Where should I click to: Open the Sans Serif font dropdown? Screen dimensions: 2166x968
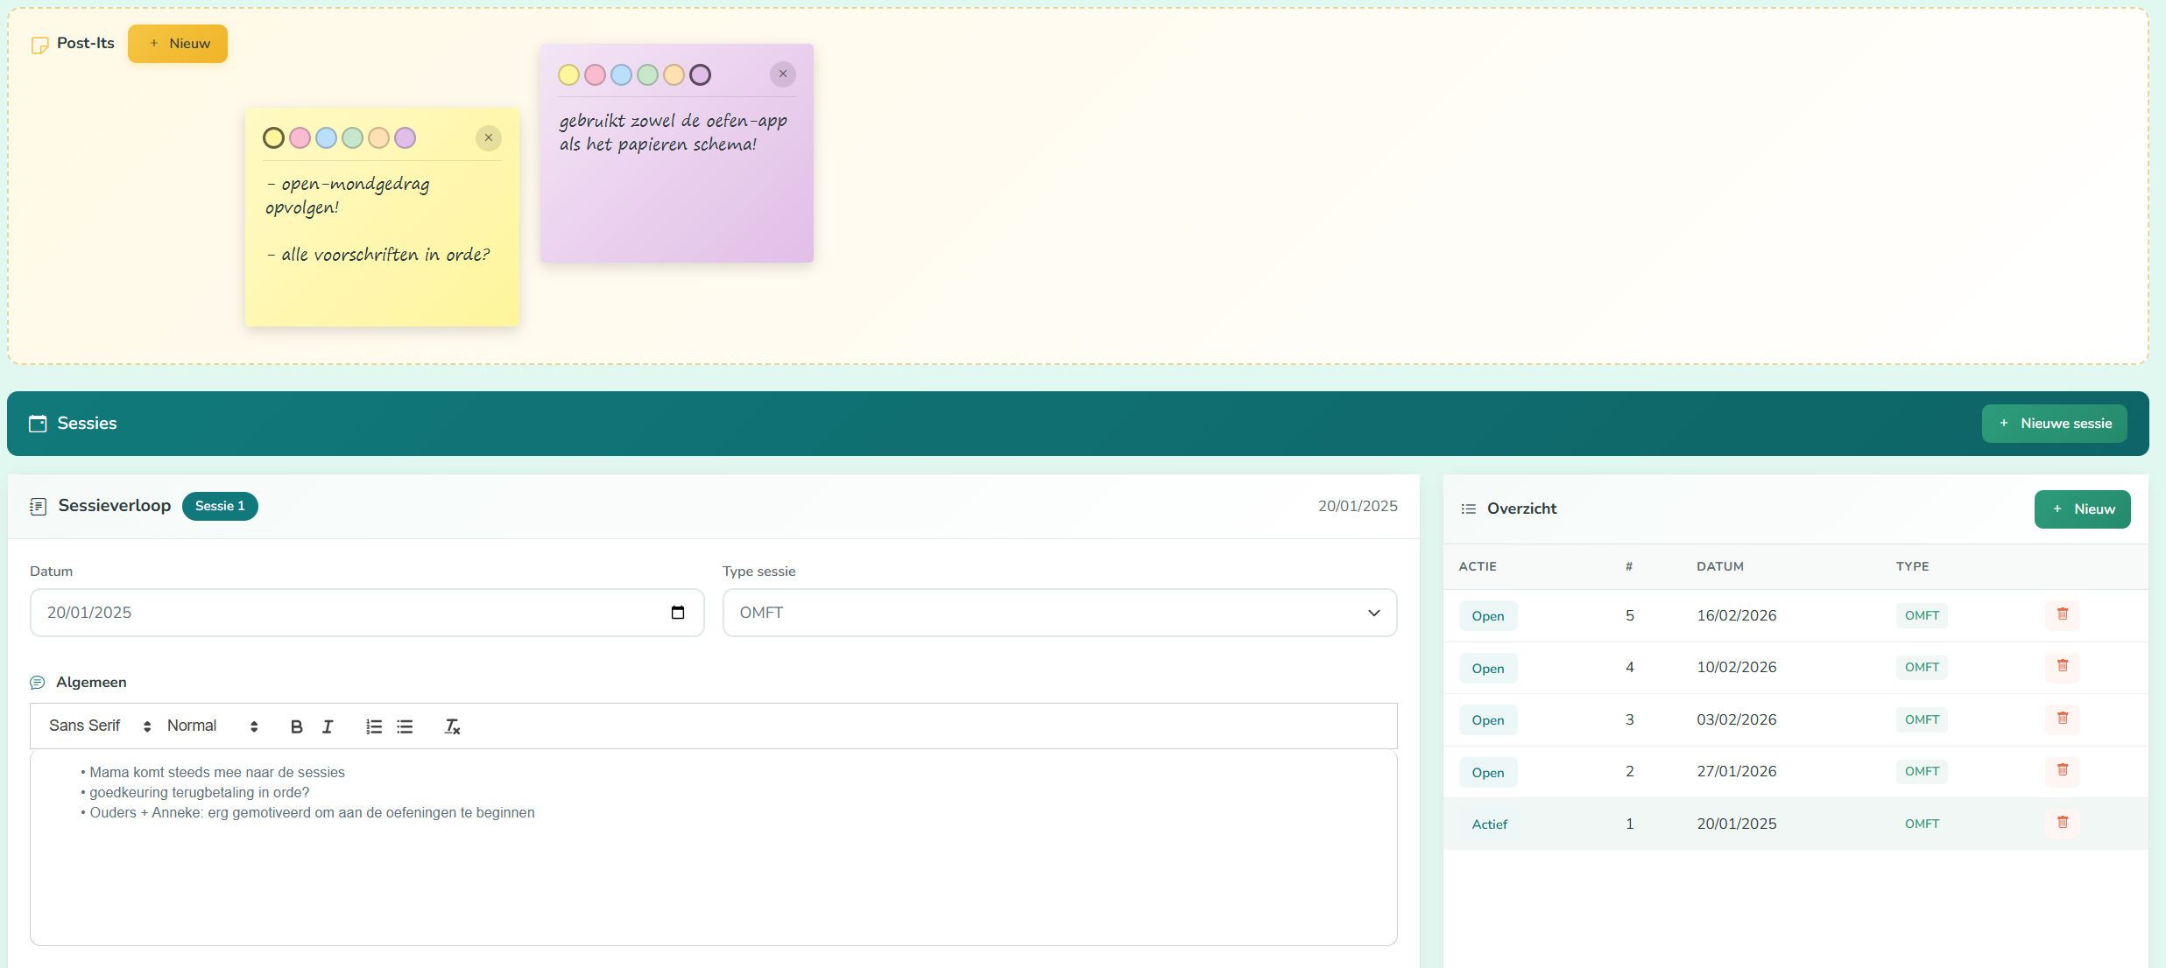(x=100, y=726)
